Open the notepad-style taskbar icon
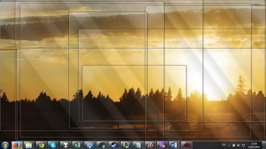Viewport: 266px width, 149px height. (138, 145)
